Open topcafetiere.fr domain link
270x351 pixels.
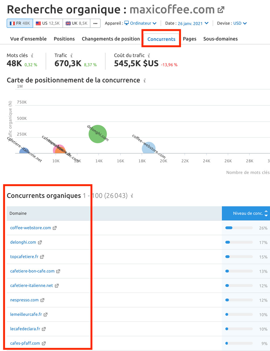pyautogui.click(x=24, y=257)
